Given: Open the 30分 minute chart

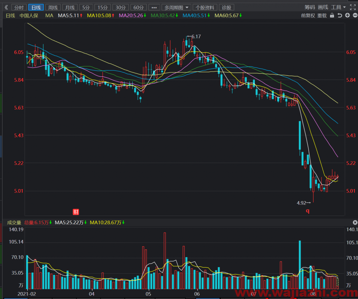Looking at the screenshot, I should pos(121,8).
